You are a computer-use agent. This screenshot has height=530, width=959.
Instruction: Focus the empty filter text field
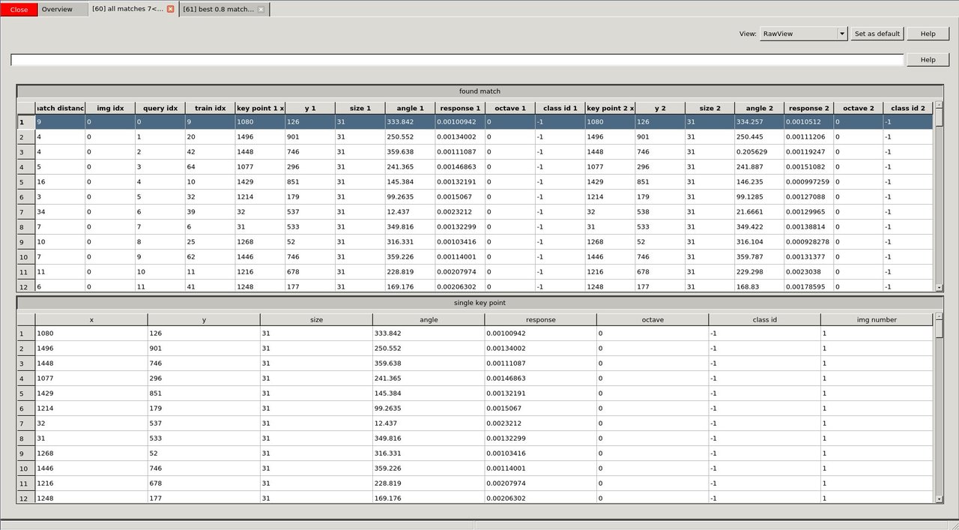pyautogui.click(x=457, y=60)
